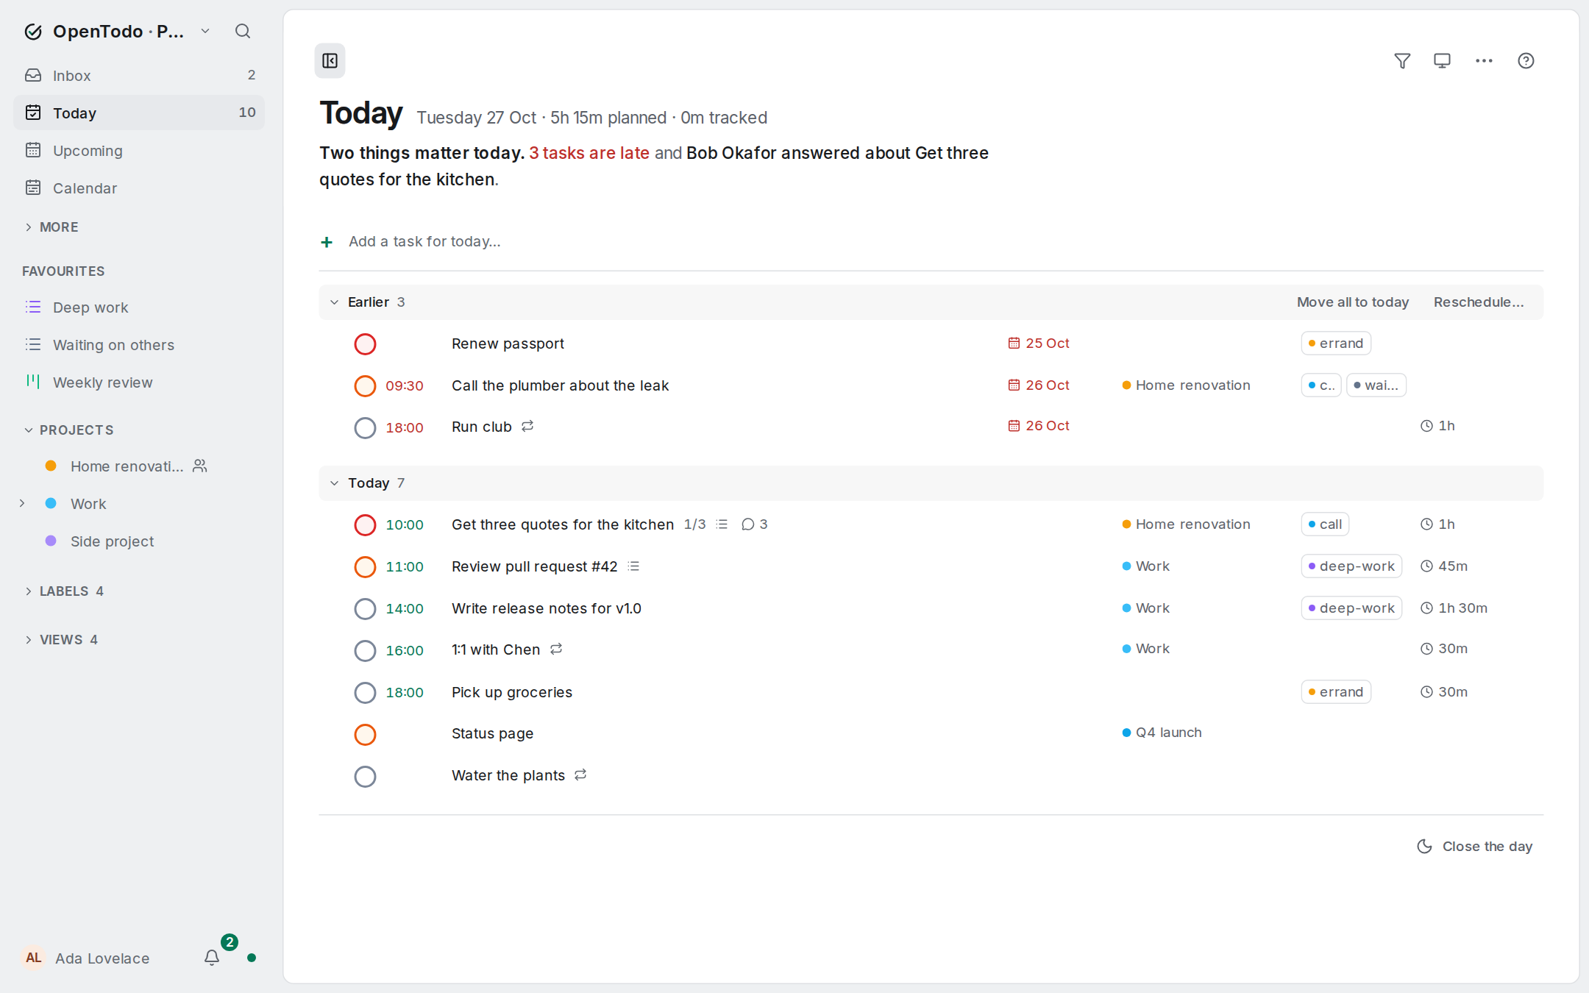
Task: Expand the MORE section
Action: point(51,227)
